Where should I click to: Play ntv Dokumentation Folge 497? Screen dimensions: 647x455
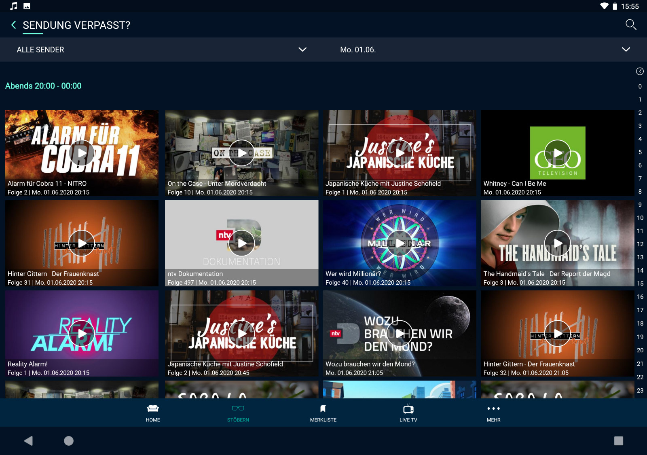pos(242,243)
